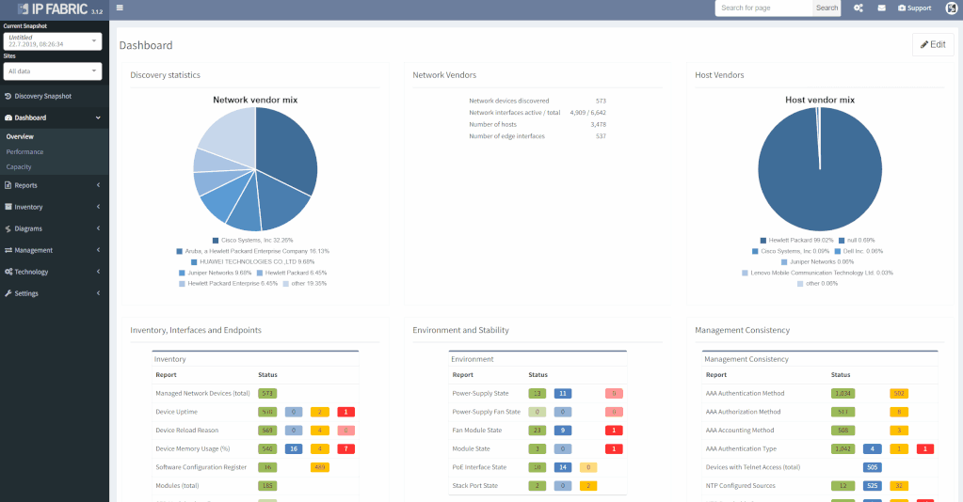This screenshot has width=963, height=502.
Task: Click the Diagrams sidebar icon
Action: pyautogui.click(x=8, y=228)
